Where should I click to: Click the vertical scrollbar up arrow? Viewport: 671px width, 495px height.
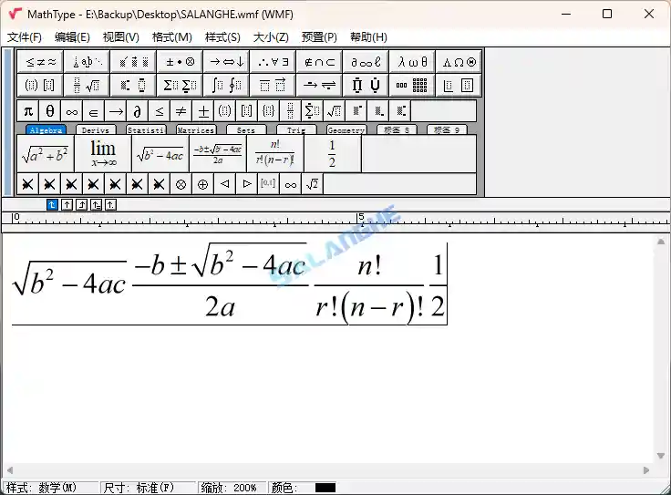click(661, 242)
